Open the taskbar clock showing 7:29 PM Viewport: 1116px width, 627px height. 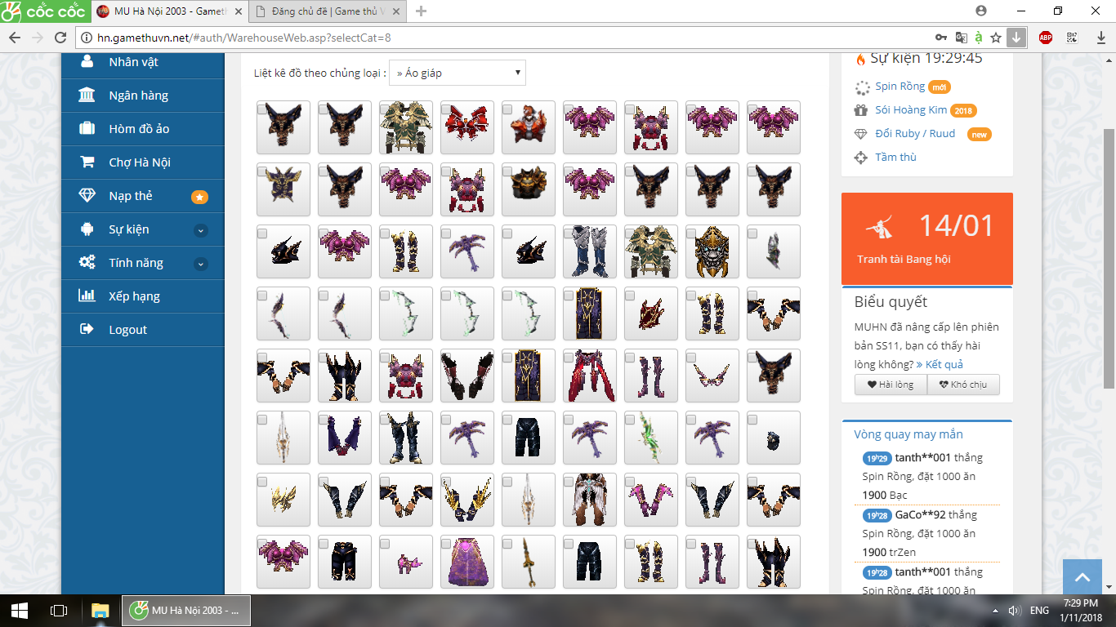coord(1080,610)
